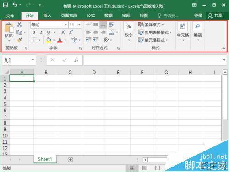Click the A1 name box
Viewport: 229px width, 172px height.
click(19, 60)
